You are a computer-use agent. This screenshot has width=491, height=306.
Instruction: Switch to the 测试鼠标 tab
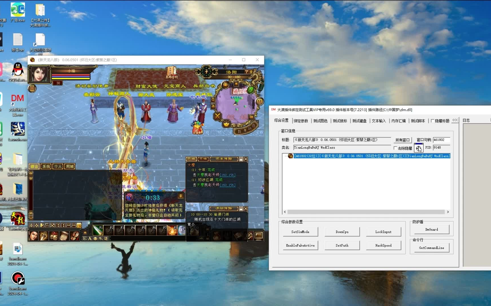[340, 121]
